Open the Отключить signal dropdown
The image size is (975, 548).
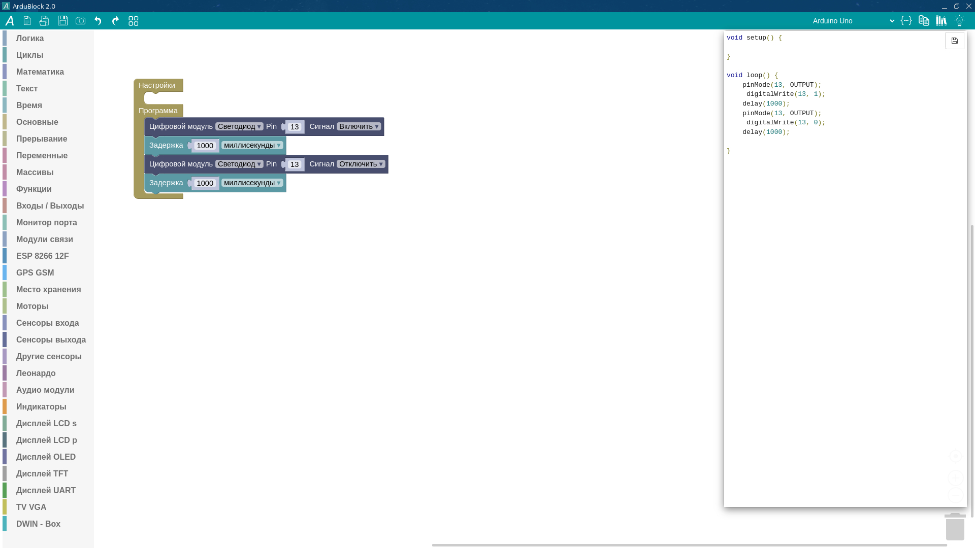(361, 164)
